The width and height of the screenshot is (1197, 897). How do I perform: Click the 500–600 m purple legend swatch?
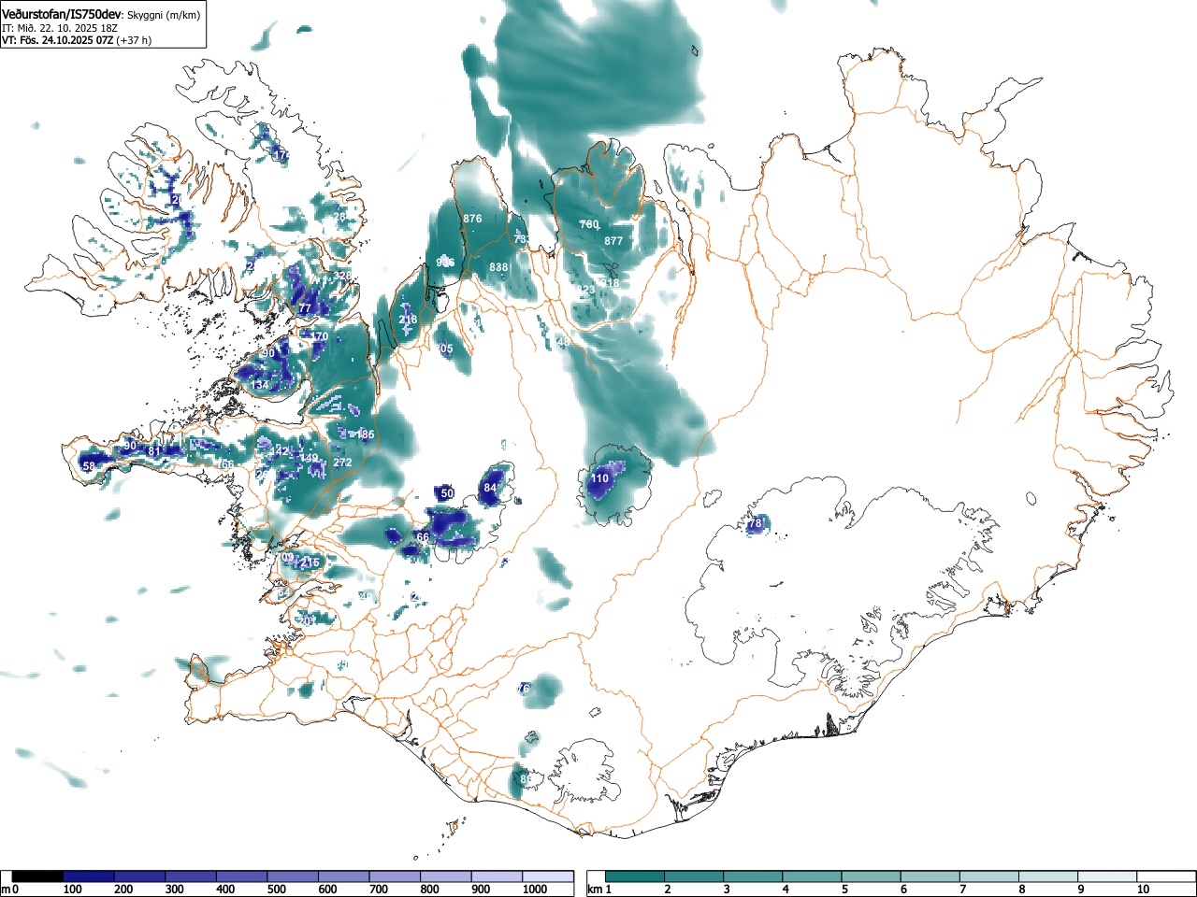tap(293, 876)
